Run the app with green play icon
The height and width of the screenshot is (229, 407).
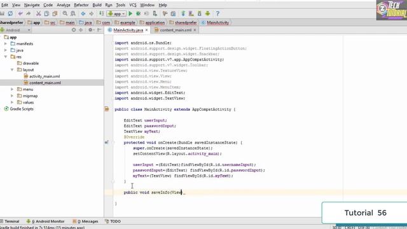[130, 13]
